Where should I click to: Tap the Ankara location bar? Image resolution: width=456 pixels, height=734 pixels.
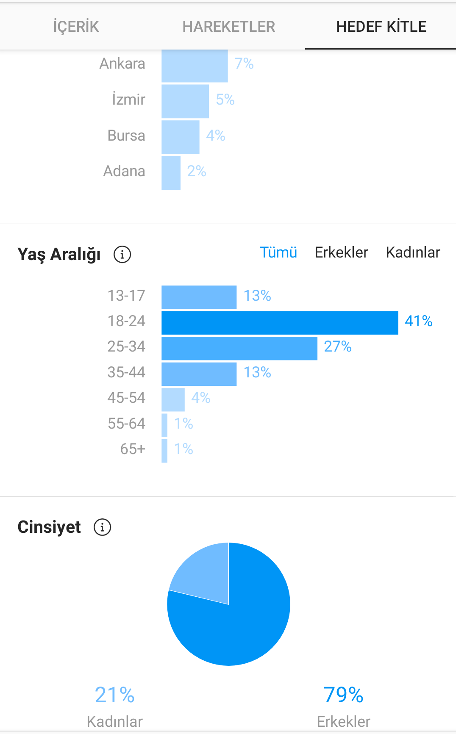tap(195, 66)
